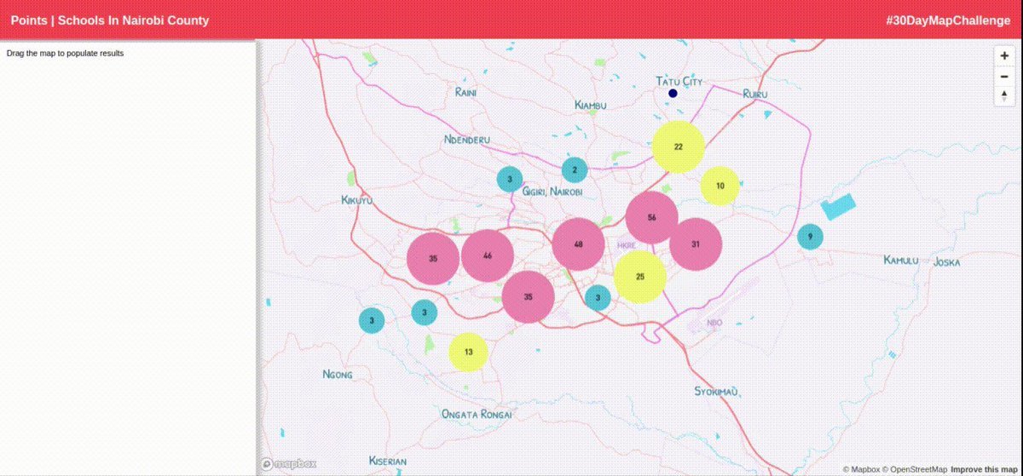The height and width of the screenshot is (476, 1023).
Task: Click the Ongata Rongai place label
Action: pos(477,414)
